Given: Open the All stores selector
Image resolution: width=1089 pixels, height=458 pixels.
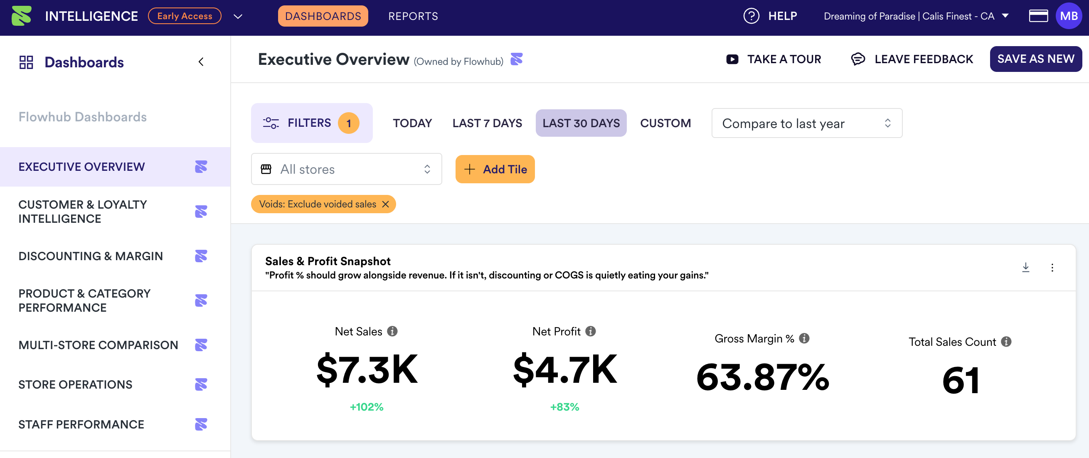Looking at the screenshot, I should tap(346, 169).
